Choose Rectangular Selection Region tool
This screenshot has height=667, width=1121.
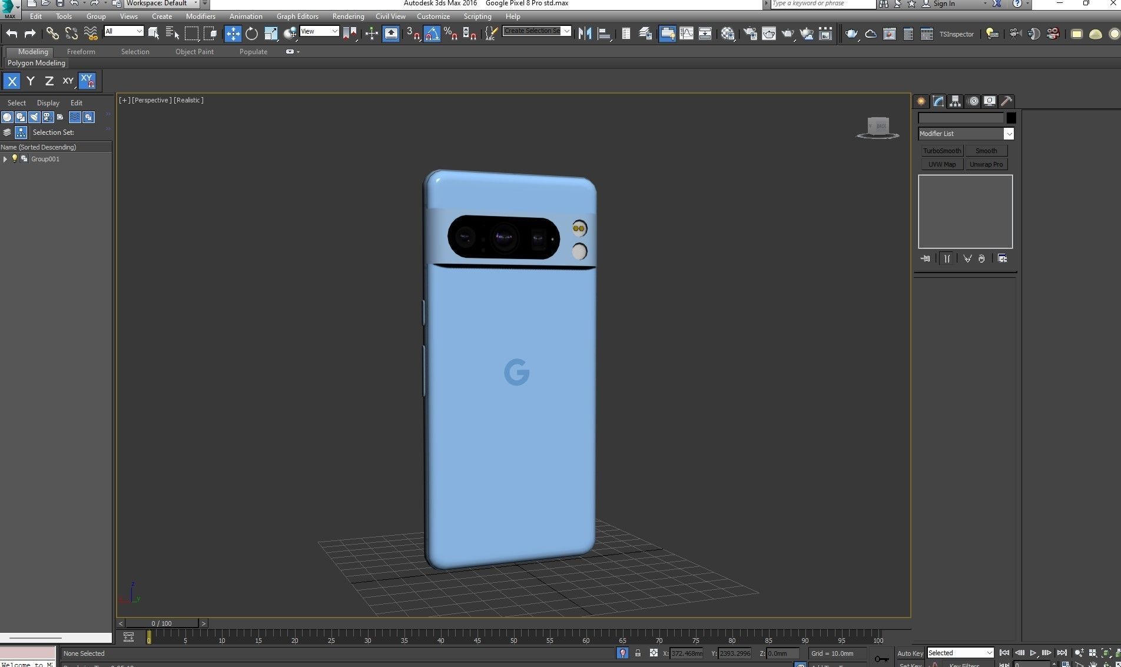[191, 34]
